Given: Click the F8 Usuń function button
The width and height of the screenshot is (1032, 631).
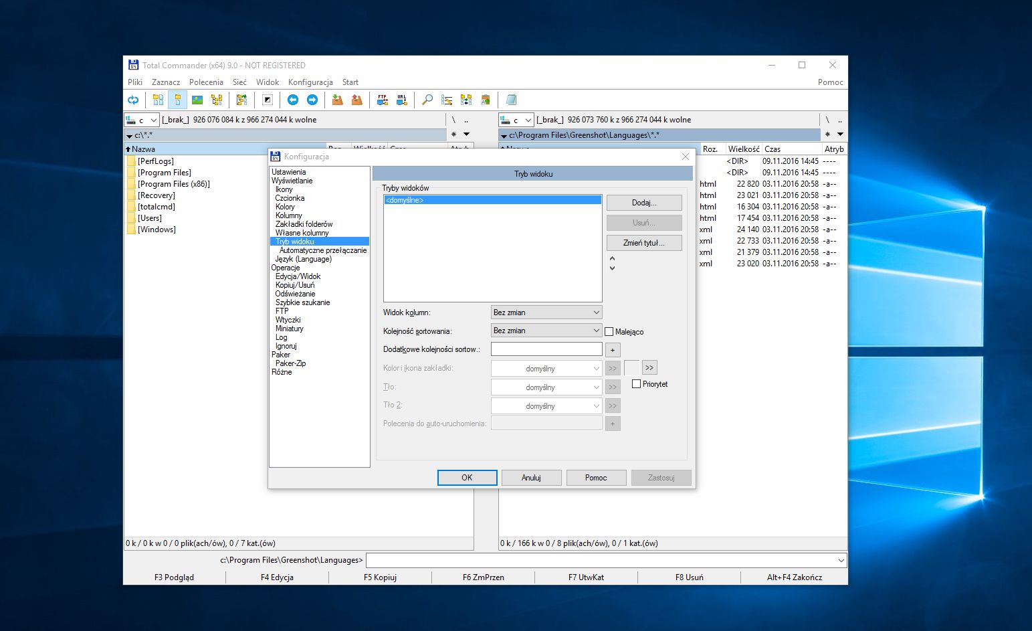Looking at the screenshot, I should 689,577.
